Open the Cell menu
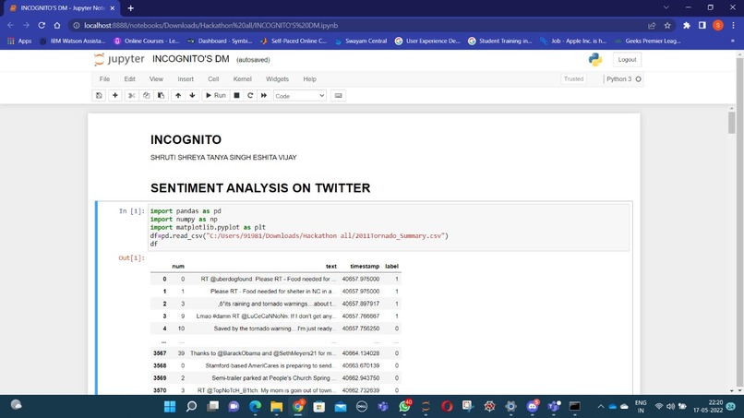Viewport: 744px width, 418px height. 213,79
